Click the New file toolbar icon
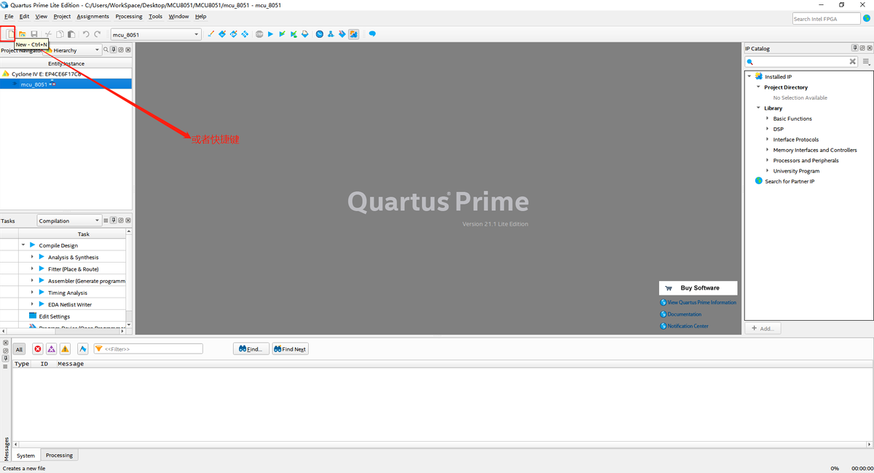 coord(9,34)
